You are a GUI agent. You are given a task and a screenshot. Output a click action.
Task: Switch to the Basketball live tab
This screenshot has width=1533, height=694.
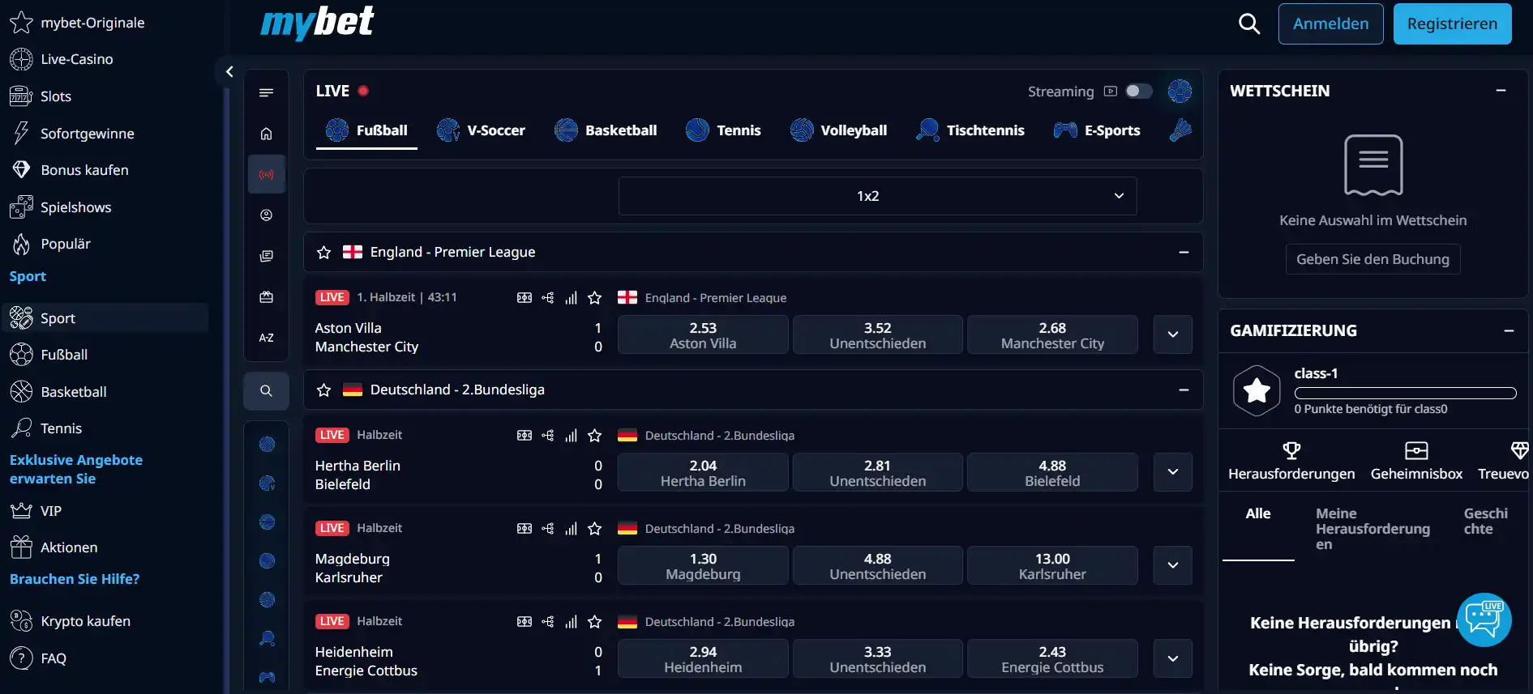click(x=606, y=130)
